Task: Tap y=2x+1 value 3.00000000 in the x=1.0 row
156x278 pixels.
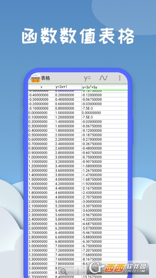Action: tap(68, 157)
